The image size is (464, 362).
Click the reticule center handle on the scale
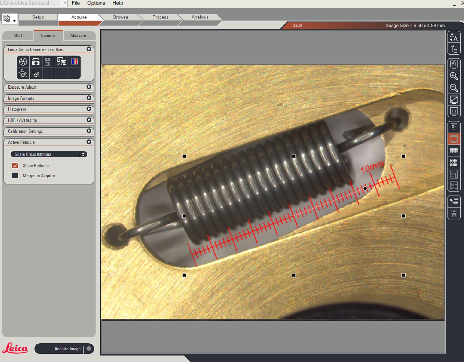coord(365,188)
